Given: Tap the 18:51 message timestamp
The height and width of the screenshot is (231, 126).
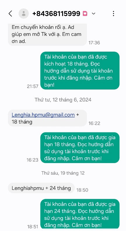Looking at the screenshot, I should coord(33,227).
